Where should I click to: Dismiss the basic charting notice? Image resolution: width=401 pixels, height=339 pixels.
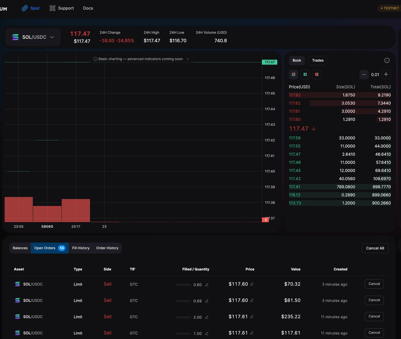(188, 59)
